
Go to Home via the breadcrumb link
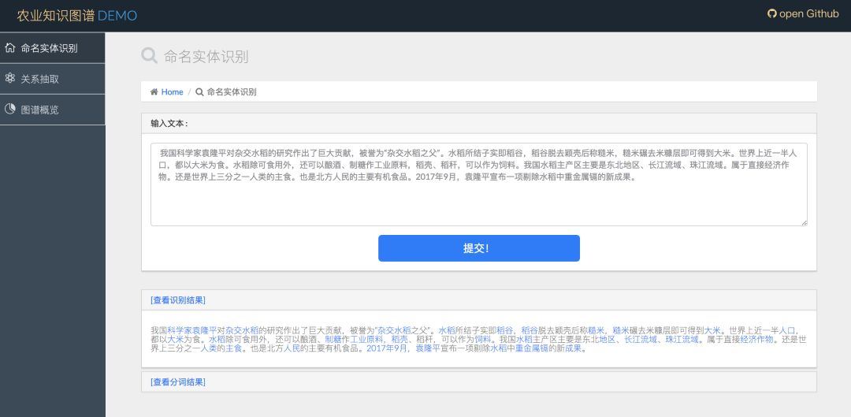(172, 91)
